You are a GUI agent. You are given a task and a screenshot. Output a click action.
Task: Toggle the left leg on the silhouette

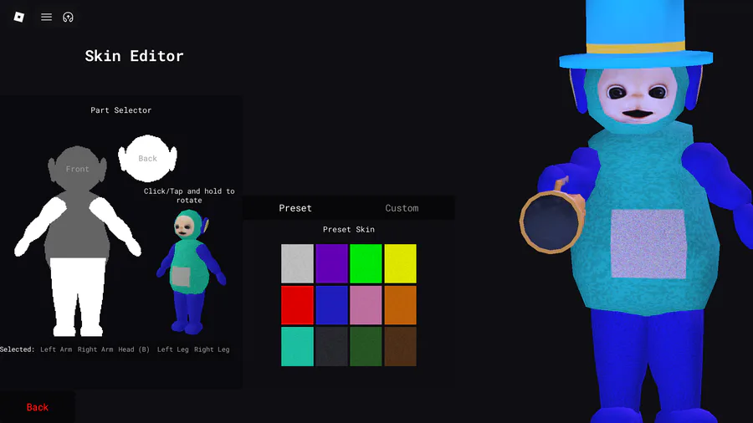(64, 298)
